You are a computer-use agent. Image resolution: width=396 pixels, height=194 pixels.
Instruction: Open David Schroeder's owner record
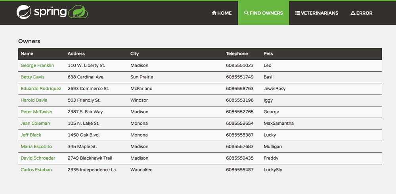point(38,158)
